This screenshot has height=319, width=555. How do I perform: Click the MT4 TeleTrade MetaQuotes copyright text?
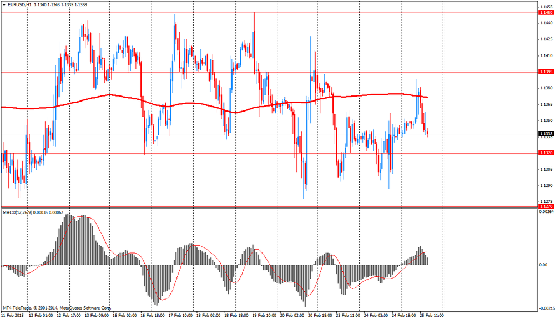(x=57, y=308)
